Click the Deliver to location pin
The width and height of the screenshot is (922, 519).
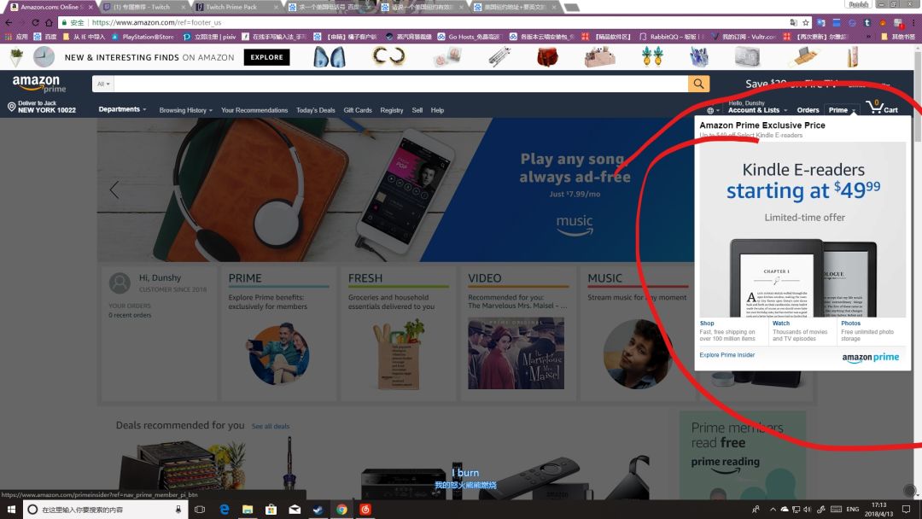point(11,107)
